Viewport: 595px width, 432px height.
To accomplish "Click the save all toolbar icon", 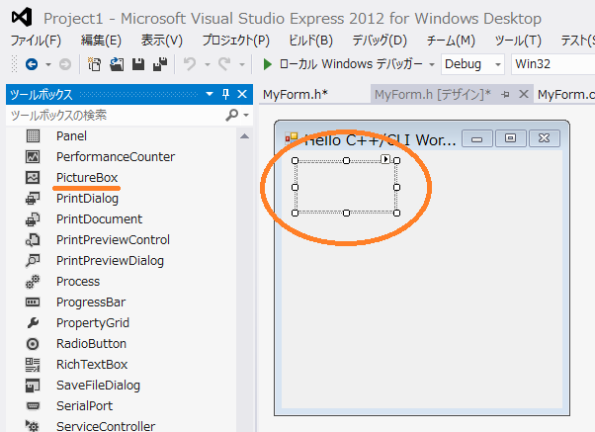I will coord(160,64).
